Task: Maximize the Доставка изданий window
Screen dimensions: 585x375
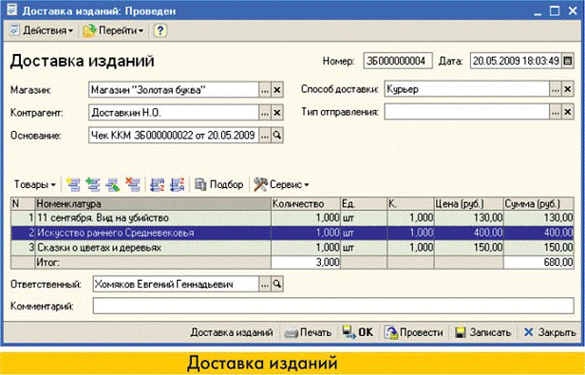Action: coord(555,10)
